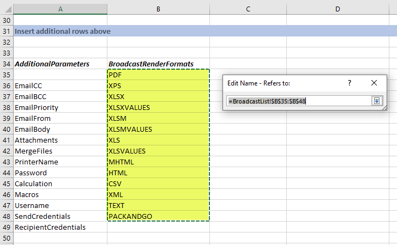
Task: Select the MHTML cell
Action: coord(158,162)
